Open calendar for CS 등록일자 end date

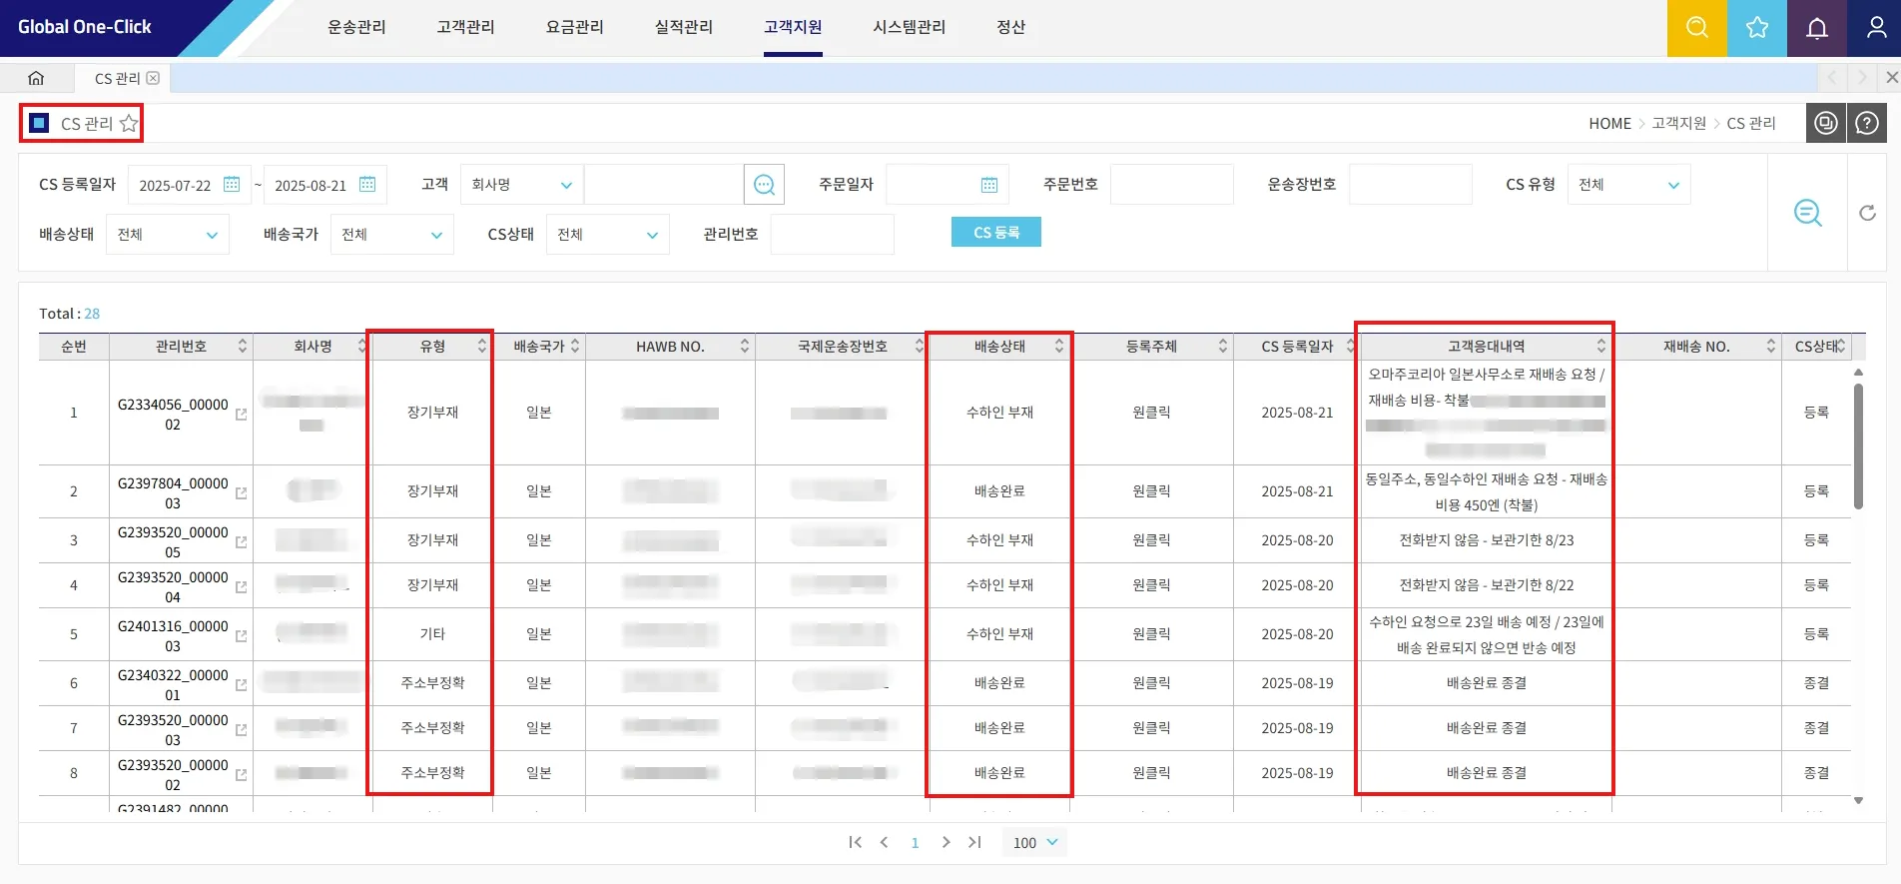[x=367, y=185]
